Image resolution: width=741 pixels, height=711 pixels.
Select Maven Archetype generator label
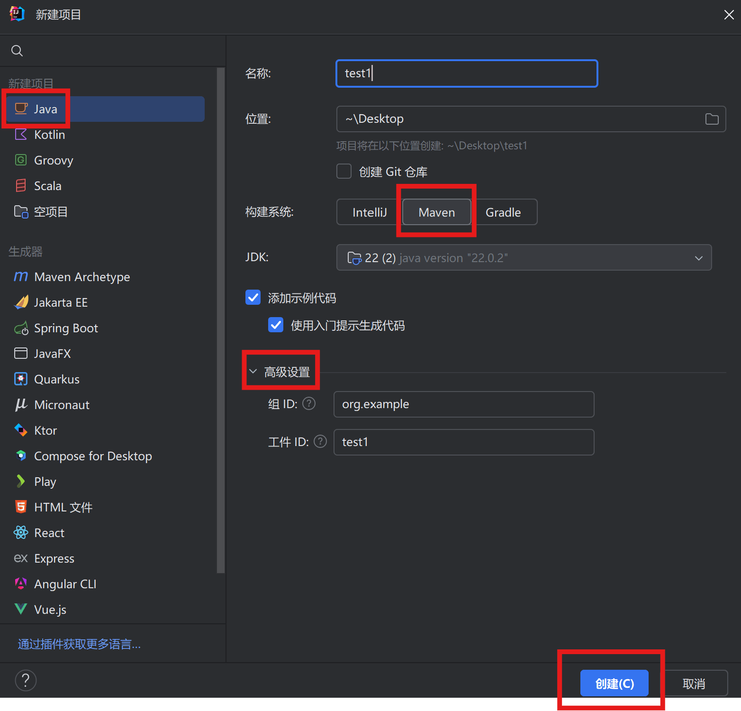(82, 277)
